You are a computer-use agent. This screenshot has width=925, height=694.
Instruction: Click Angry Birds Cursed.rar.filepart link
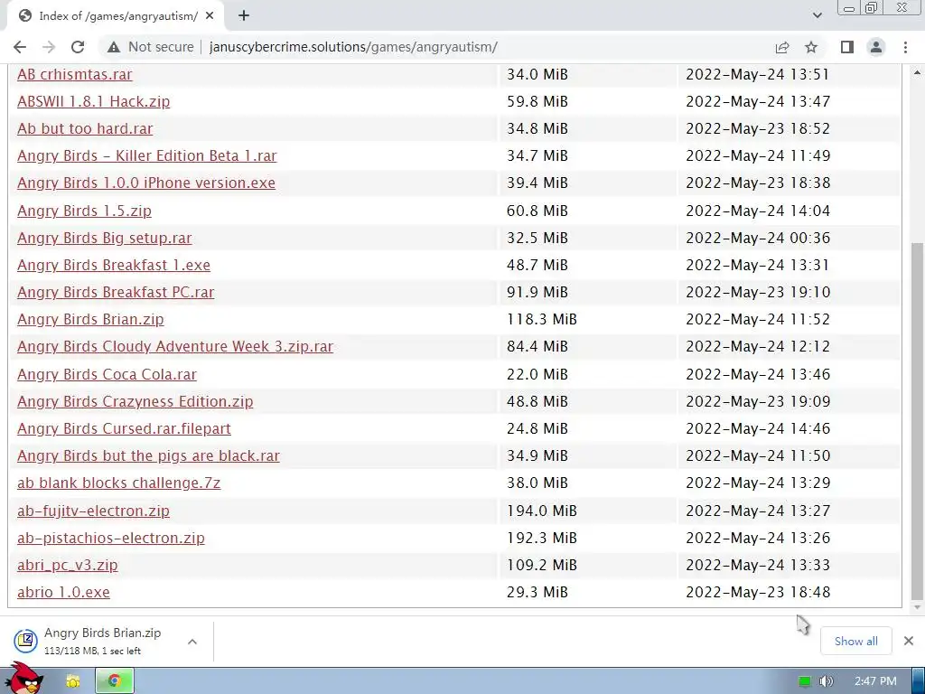[124, 428]
